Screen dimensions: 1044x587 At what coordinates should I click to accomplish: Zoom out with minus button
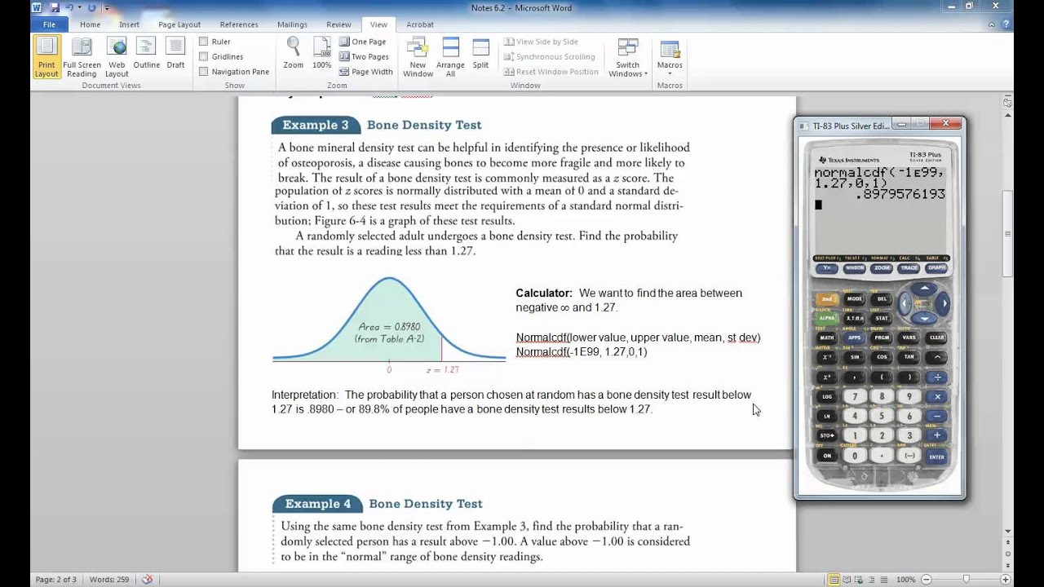[928, 580]
